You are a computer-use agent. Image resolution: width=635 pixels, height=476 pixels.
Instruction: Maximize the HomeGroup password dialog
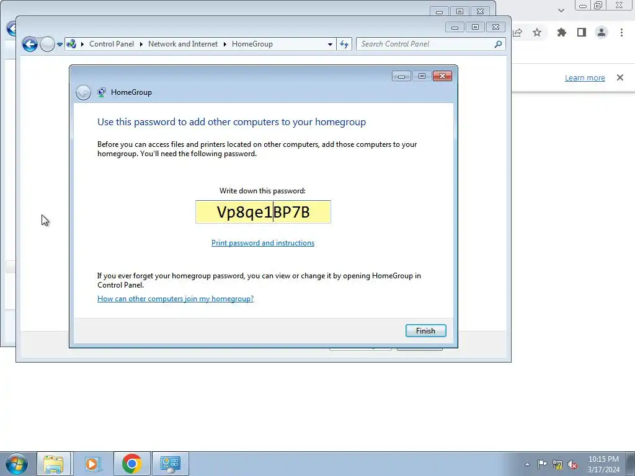(x=422, y=76)
